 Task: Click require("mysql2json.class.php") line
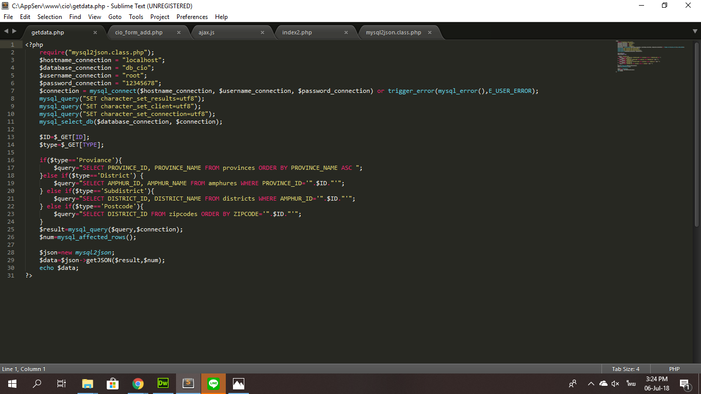pyautogui.click(x=97, y=52)
